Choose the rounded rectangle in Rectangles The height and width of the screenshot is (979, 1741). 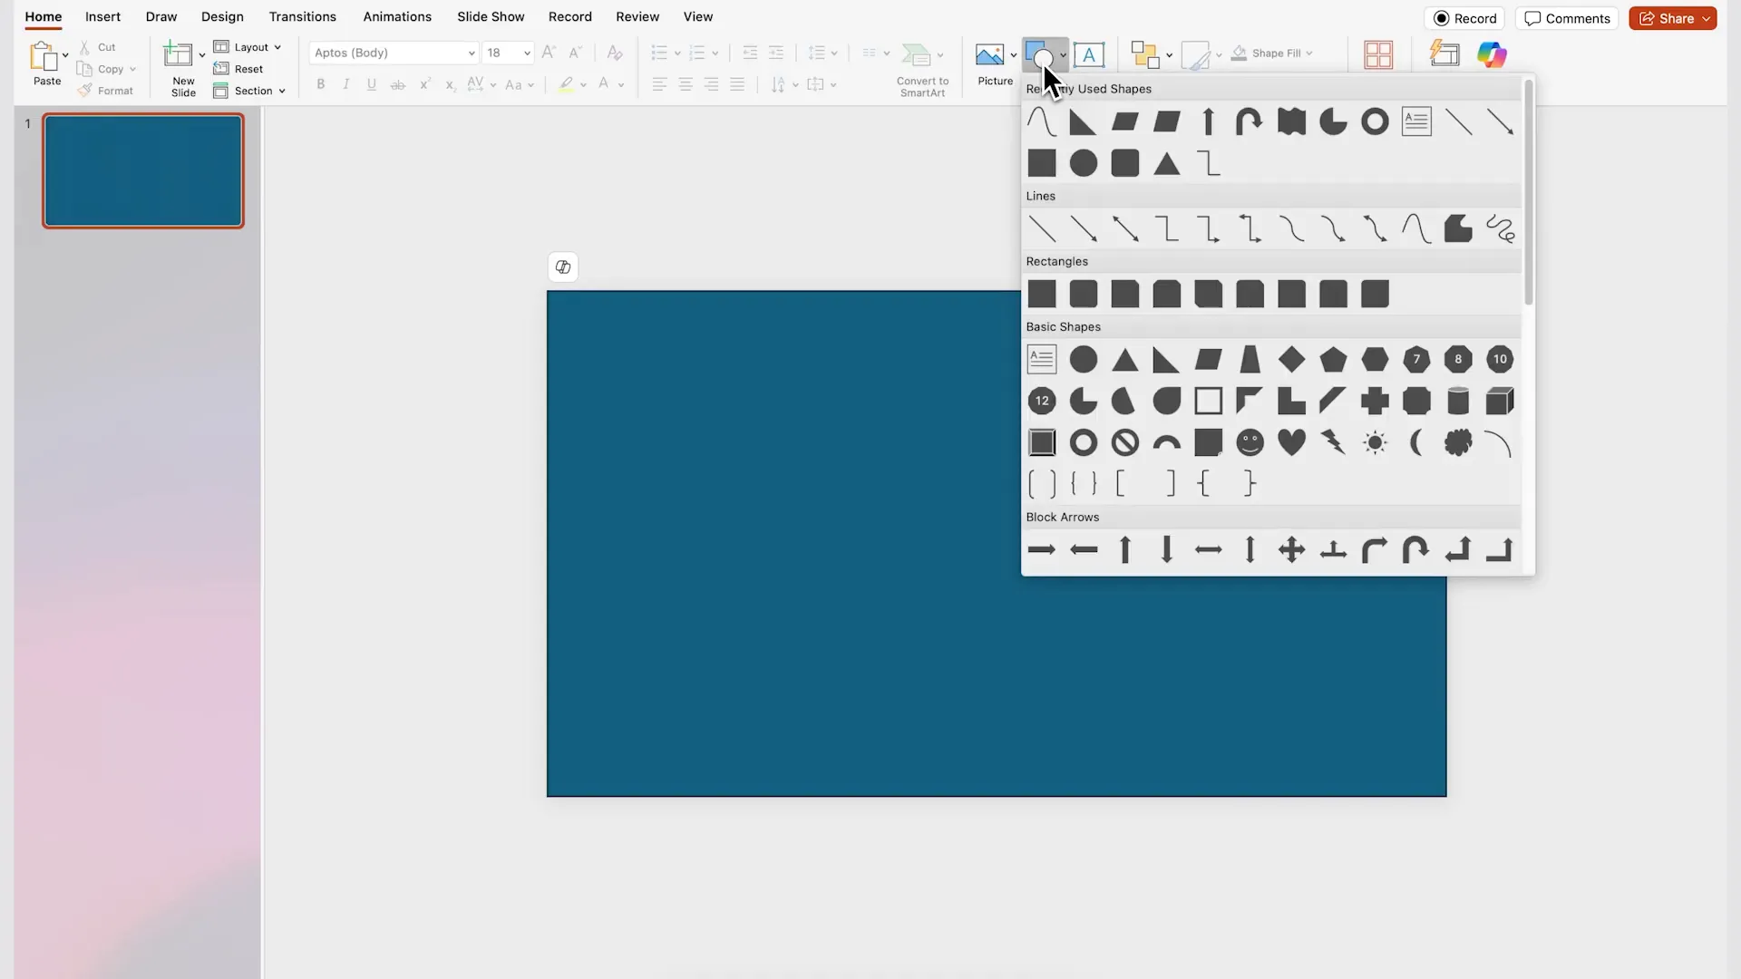(x=1084, y=294)
